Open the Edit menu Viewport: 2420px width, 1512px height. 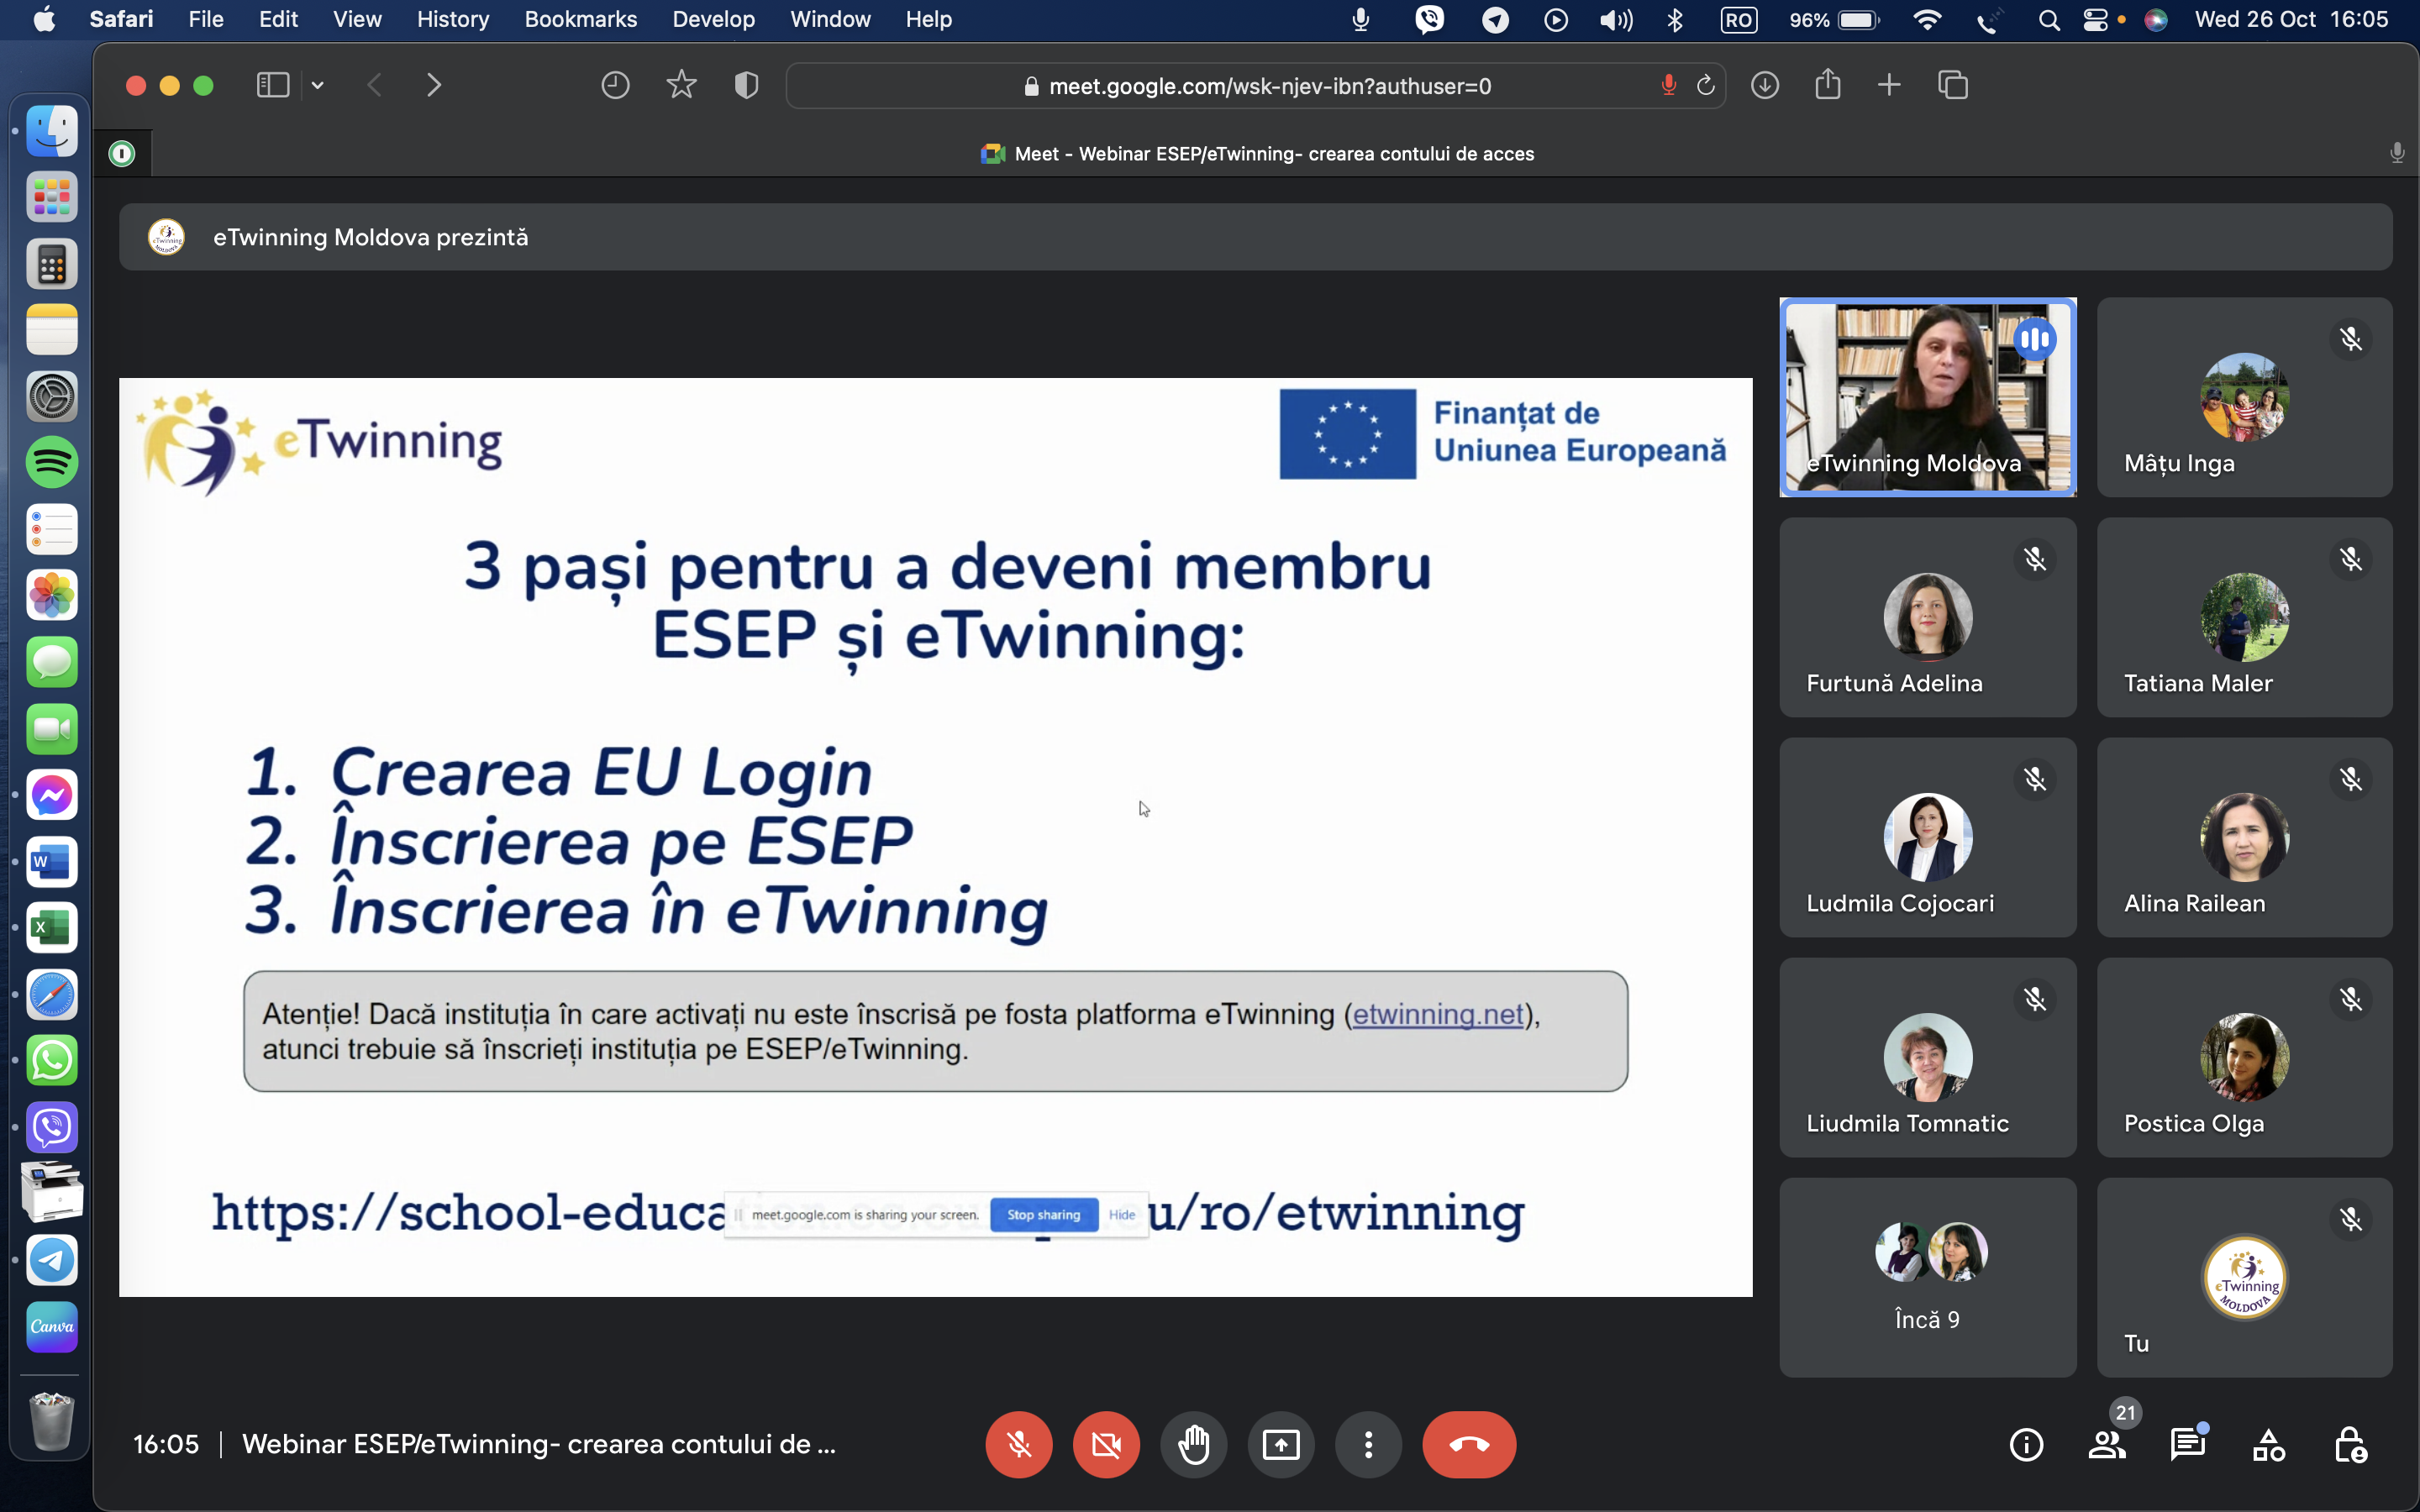click(278, 19)
